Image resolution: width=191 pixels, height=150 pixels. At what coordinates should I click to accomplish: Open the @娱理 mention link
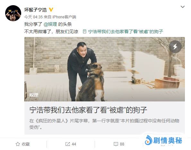pos(50,24)
